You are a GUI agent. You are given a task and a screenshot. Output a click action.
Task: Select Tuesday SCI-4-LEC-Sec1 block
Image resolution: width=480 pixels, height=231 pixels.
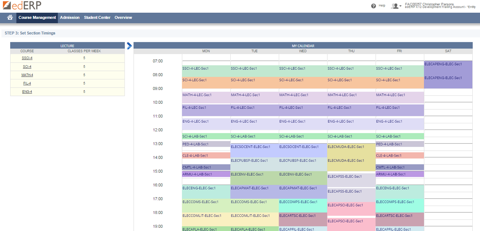click(255, 83)
